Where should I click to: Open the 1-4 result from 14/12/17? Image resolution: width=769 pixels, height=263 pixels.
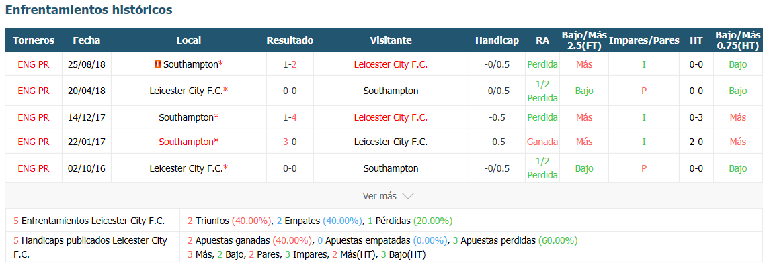[290, 117]
